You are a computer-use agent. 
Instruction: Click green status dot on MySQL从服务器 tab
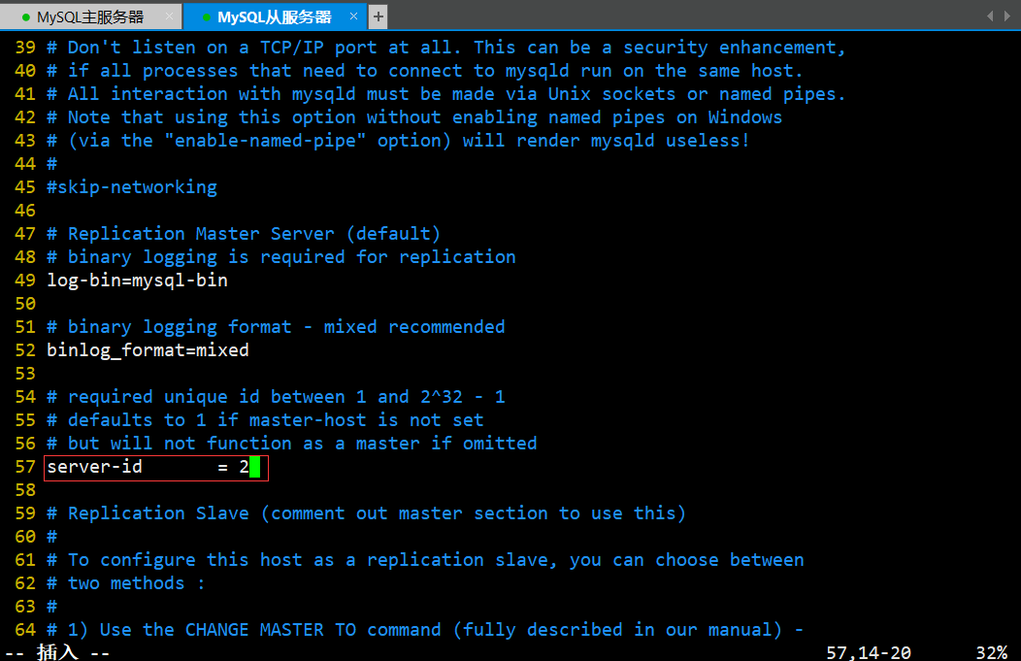pos(207,17)
